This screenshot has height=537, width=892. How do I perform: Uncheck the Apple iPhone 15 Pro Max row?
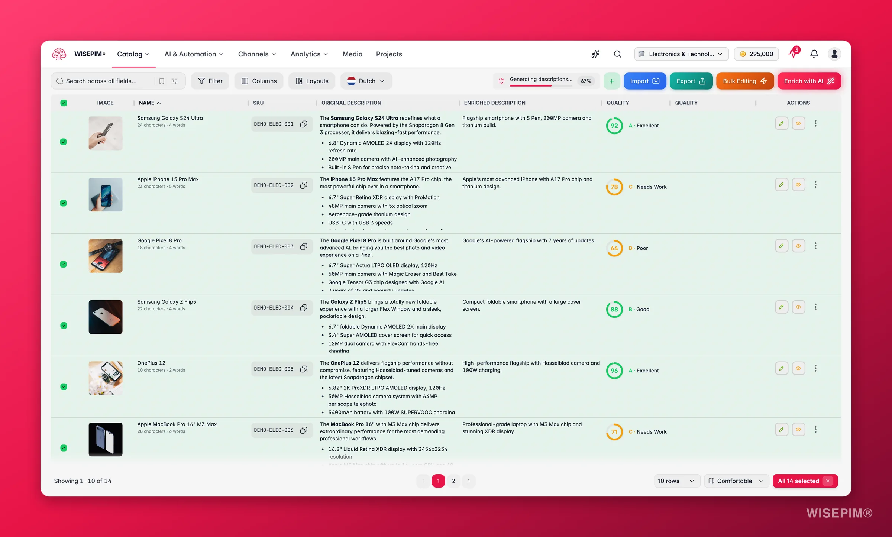pos(64,203)
